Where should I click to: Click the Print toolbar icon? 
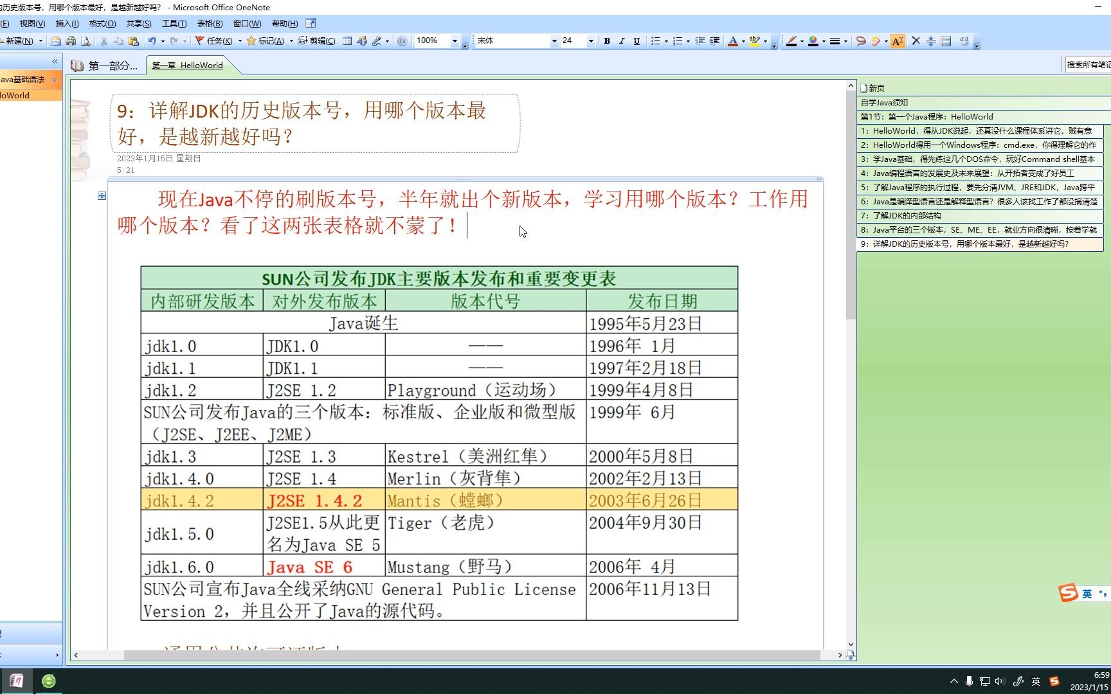[x=71, y=41]
